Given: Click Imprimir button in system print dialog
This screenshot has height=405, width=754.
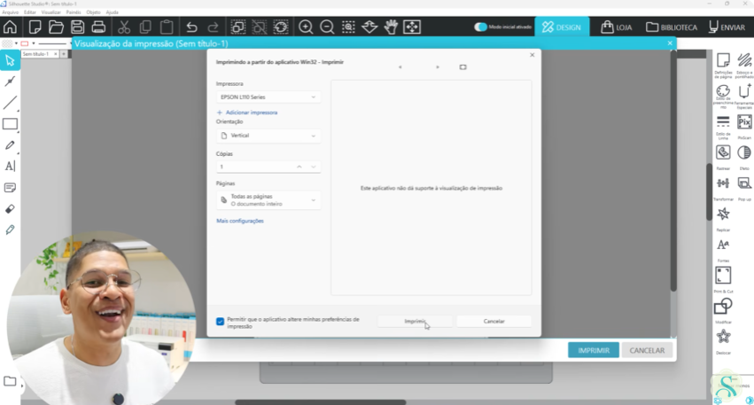Looking at the screenshot, I should [x=415, y=322].
